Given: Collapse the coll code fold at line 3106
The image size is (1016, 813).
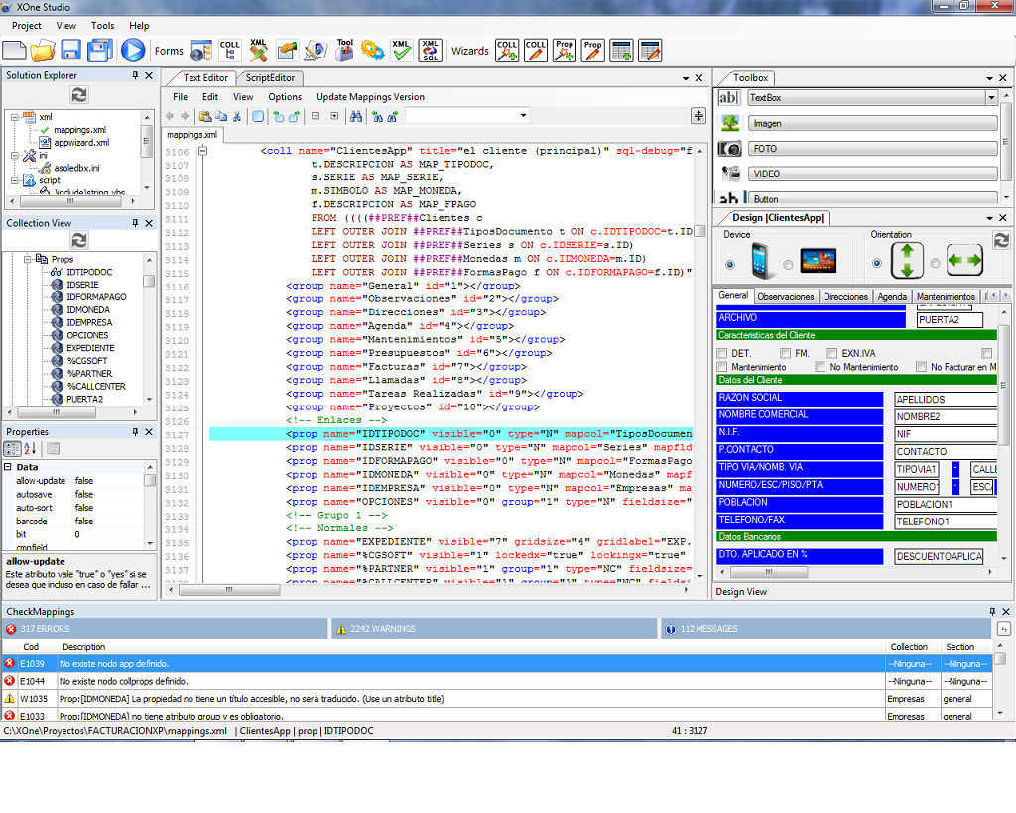Looking at the screenshot, I should [x=202, y=151].
